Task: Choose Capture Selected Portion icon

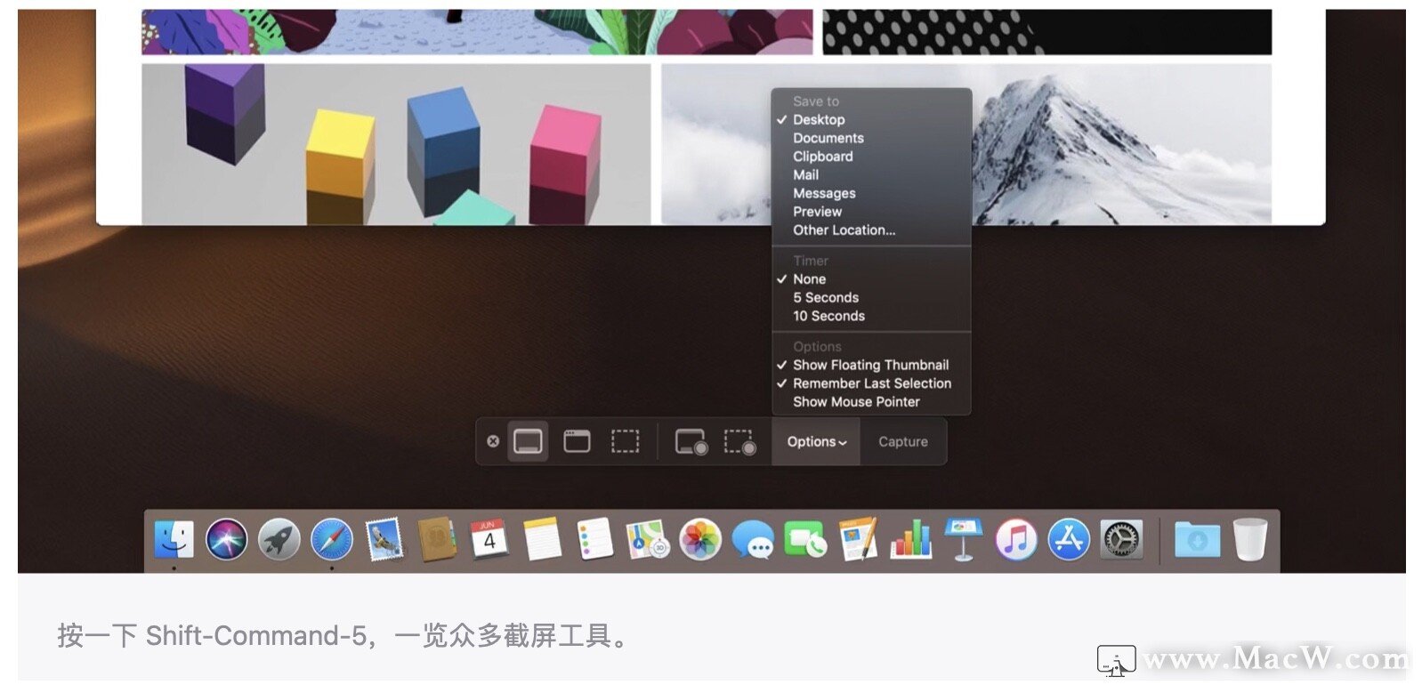Action: (x=625, y=441)
